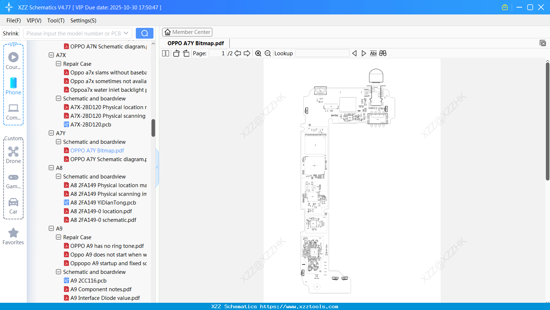Open A8 2FA149 YiDianTong.pcb file
This screenshot has width=550, height=310.
tap(103, 203)
